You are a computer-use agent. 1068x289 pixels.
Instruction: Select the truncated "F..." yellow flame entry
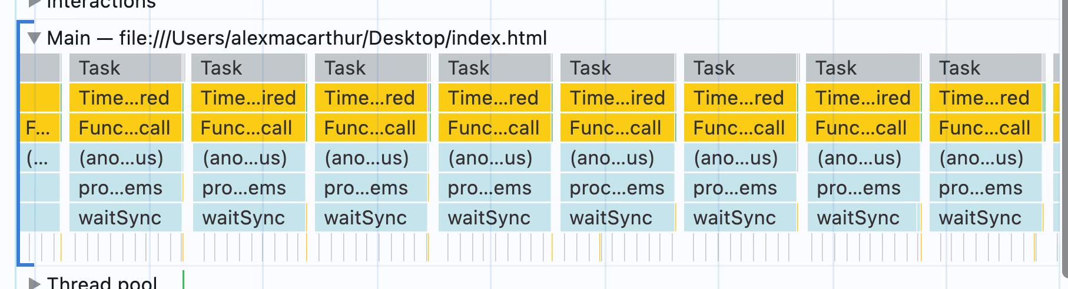(x=40, y=128)
